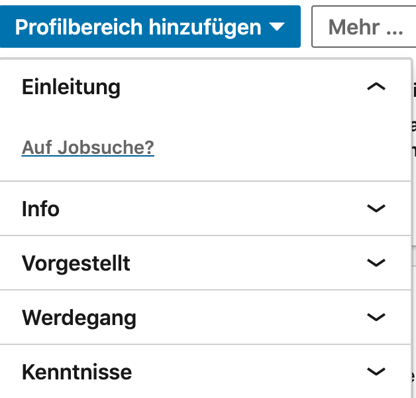Screen dimensions: 416x398
Task: Expand the Werdegang section row
Action: [205, 317]
